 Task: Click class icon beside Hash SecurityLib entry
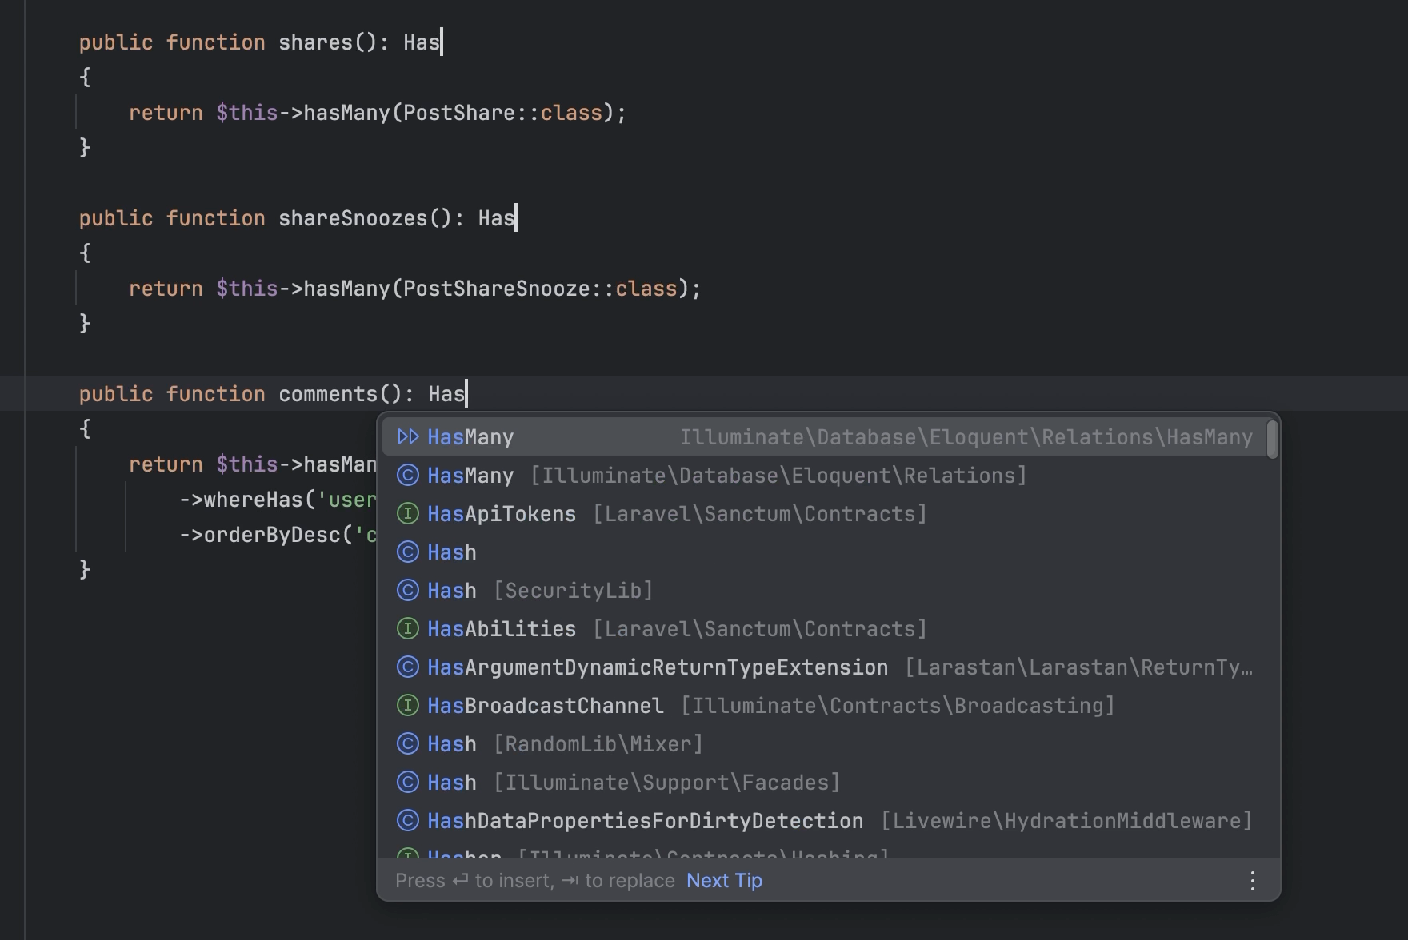(408, 590)
